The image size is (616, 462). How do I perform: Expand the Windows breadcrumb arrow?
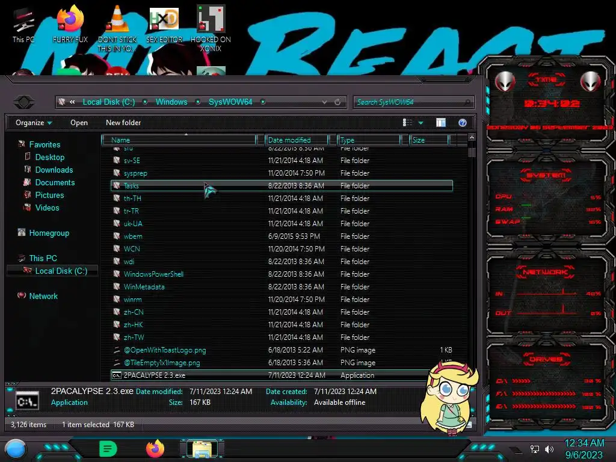coord(198,102)
